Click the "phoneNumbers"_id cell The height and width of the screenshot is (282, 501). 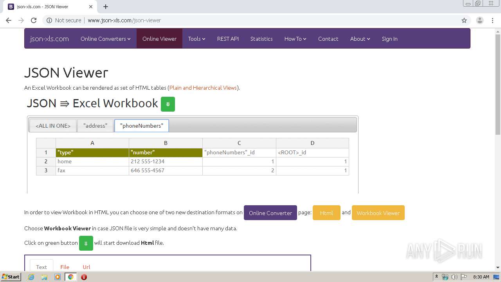click(239, 152)
